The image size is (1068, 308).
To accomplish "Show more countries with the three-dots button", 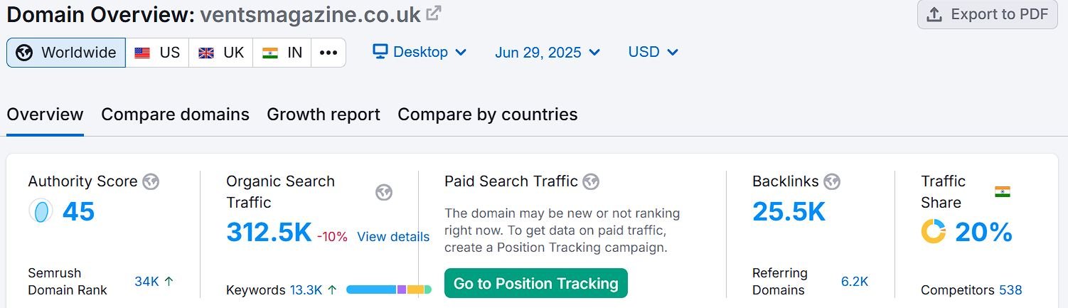I will tap(329, 53).
